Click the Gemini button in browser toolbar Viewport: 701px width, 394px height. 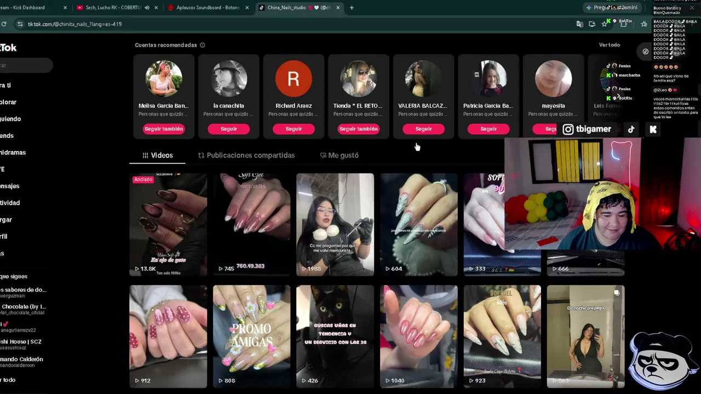pos(611,8)
